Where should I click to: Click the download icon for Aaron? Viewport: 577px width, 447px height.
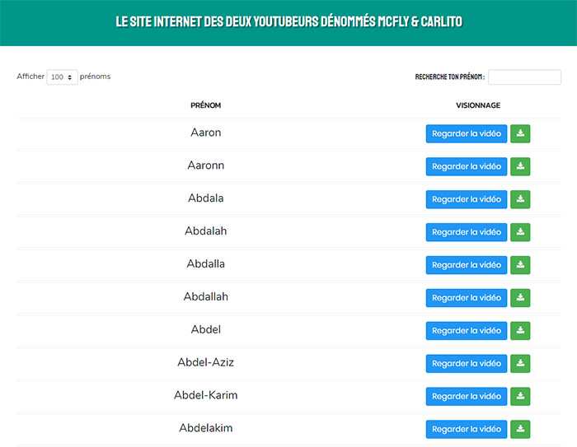(x=520, y=133)
